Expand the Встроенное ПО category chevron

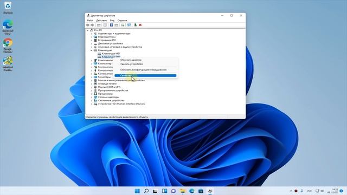click(x=92, y=40)
